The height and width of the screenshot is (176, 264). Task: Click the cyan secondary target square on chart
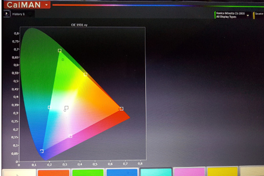coord(49,108)
